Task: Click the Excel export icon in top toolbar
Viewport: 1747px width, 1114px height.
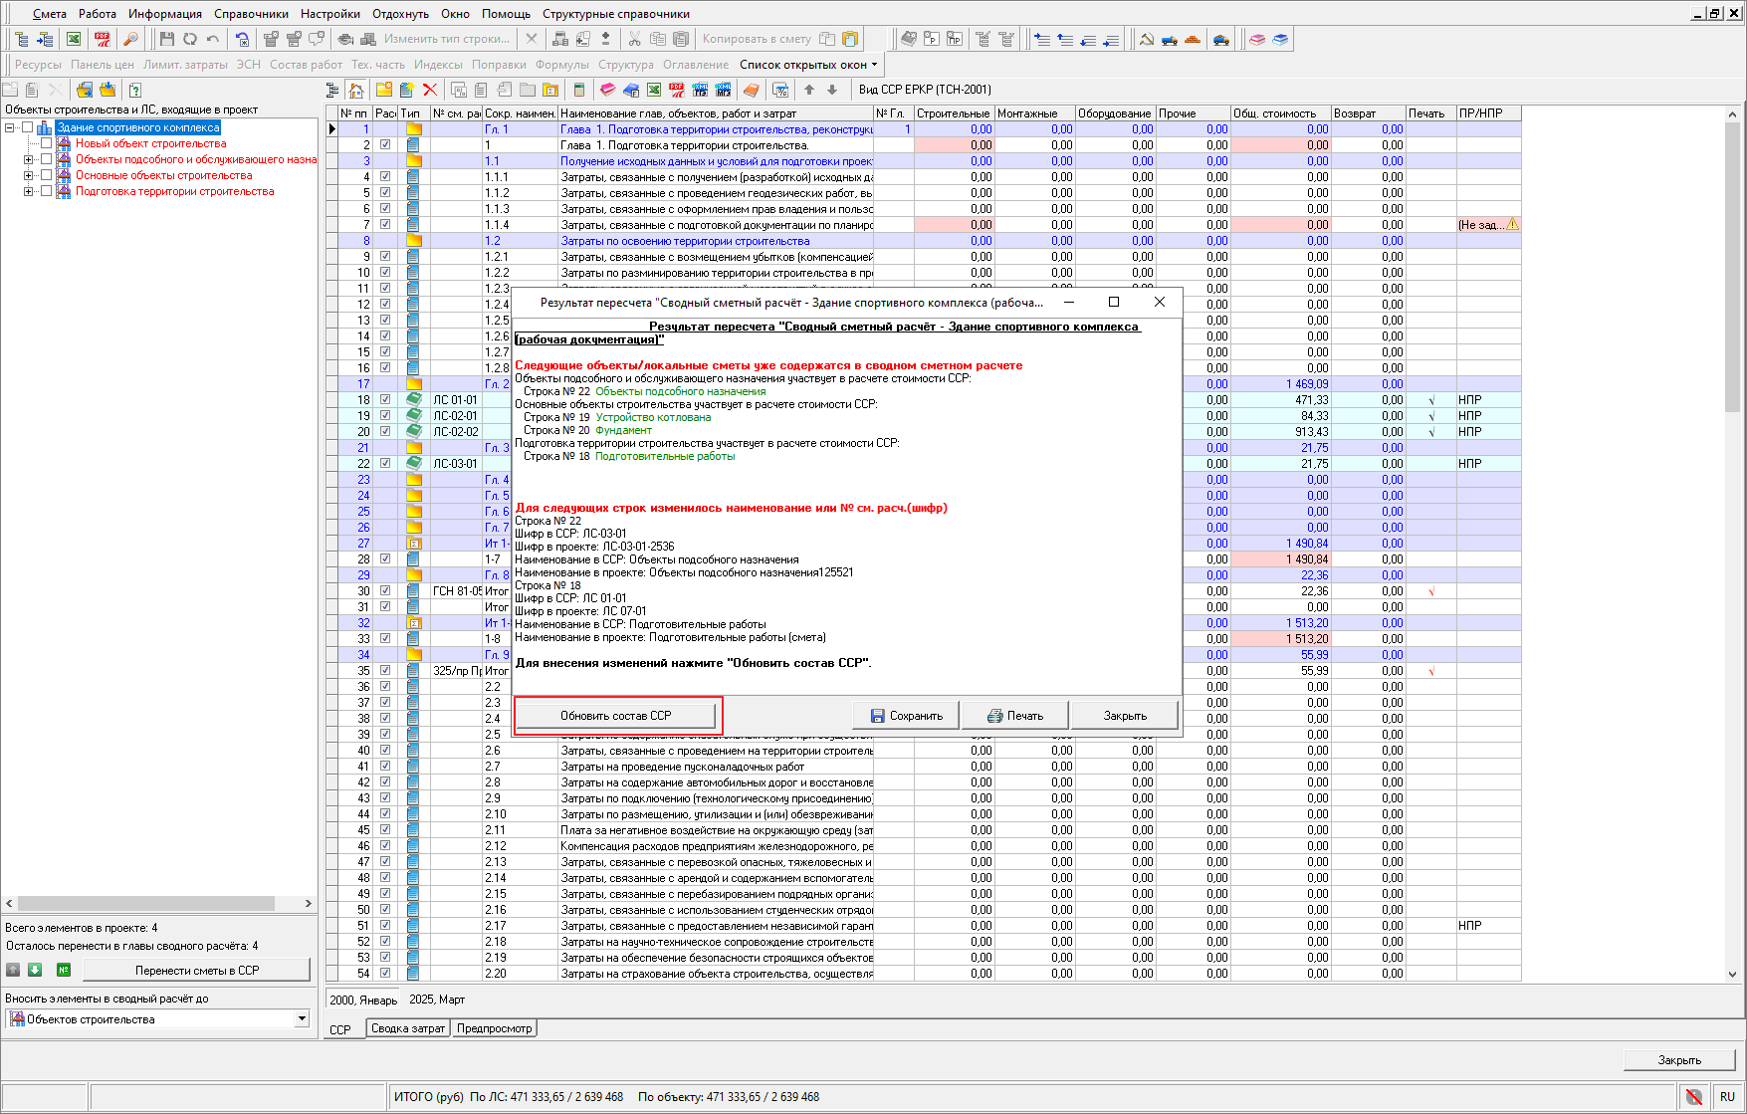Action: [x=74, y=39]
